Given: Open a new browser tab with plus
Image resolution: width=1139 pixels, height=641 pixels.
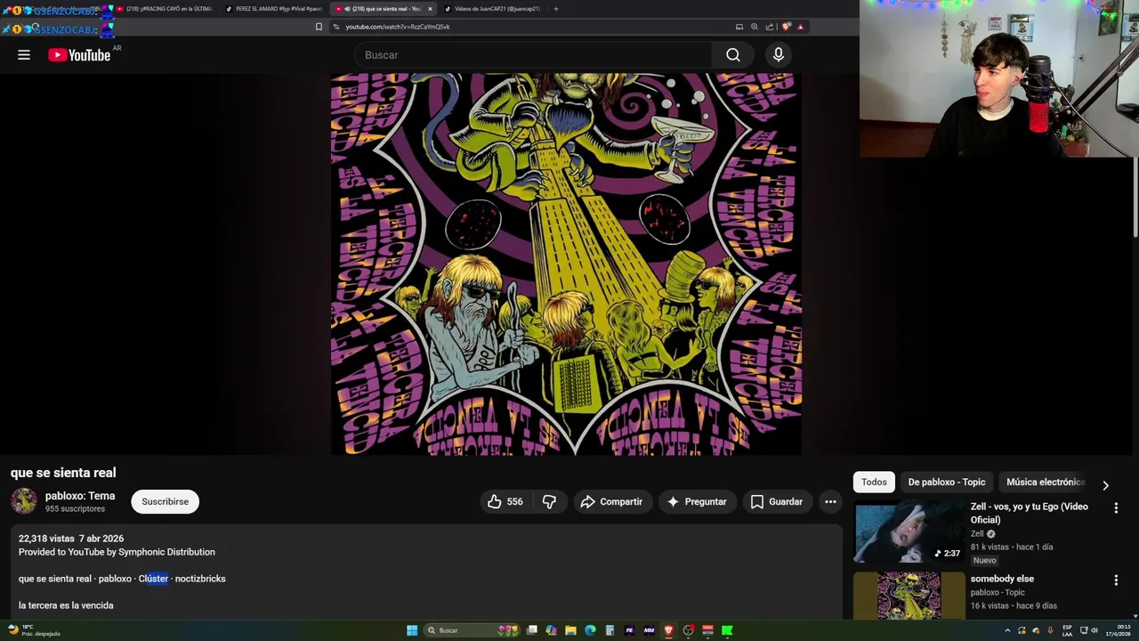Looking at the screenshot, I should coord(555,9).
